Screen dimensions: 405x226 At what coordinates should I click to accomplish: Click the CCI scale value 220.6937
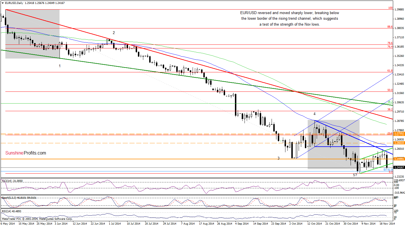click(400, 180)
